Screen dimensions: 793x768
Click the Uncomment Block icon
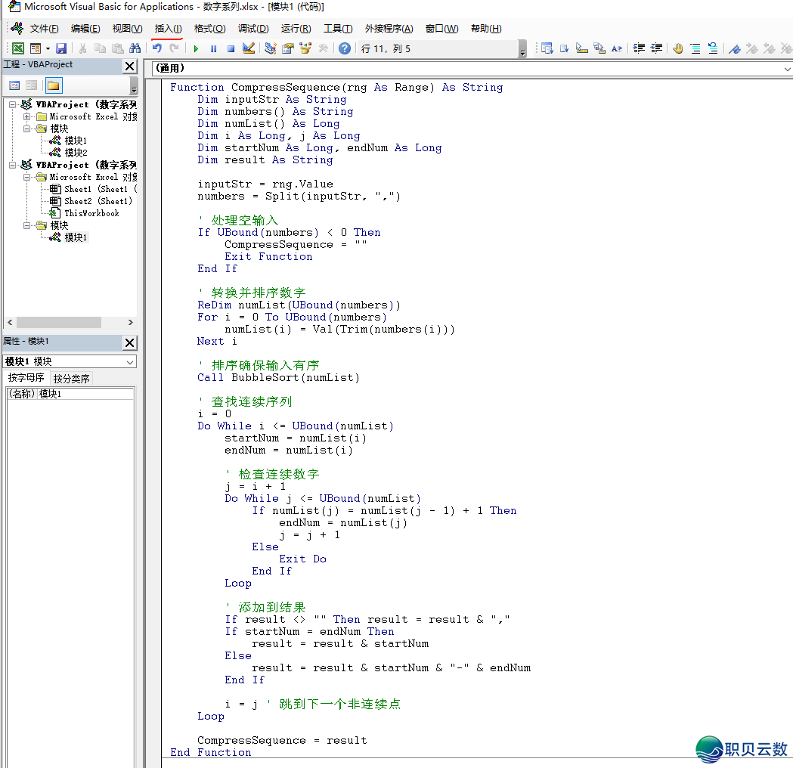coord(713,48)
